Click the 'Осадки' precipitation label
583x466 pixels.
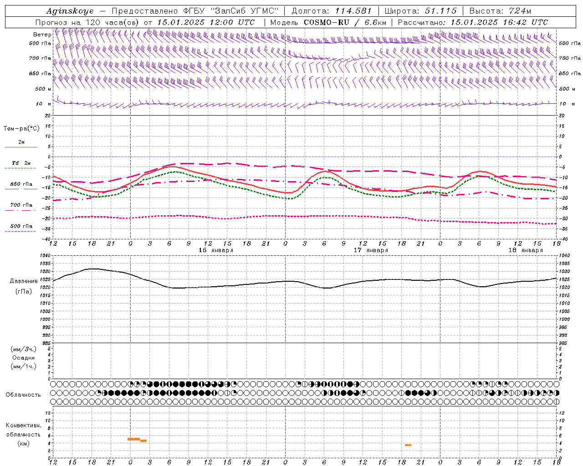pyautogui.click(x=24, y=358)
